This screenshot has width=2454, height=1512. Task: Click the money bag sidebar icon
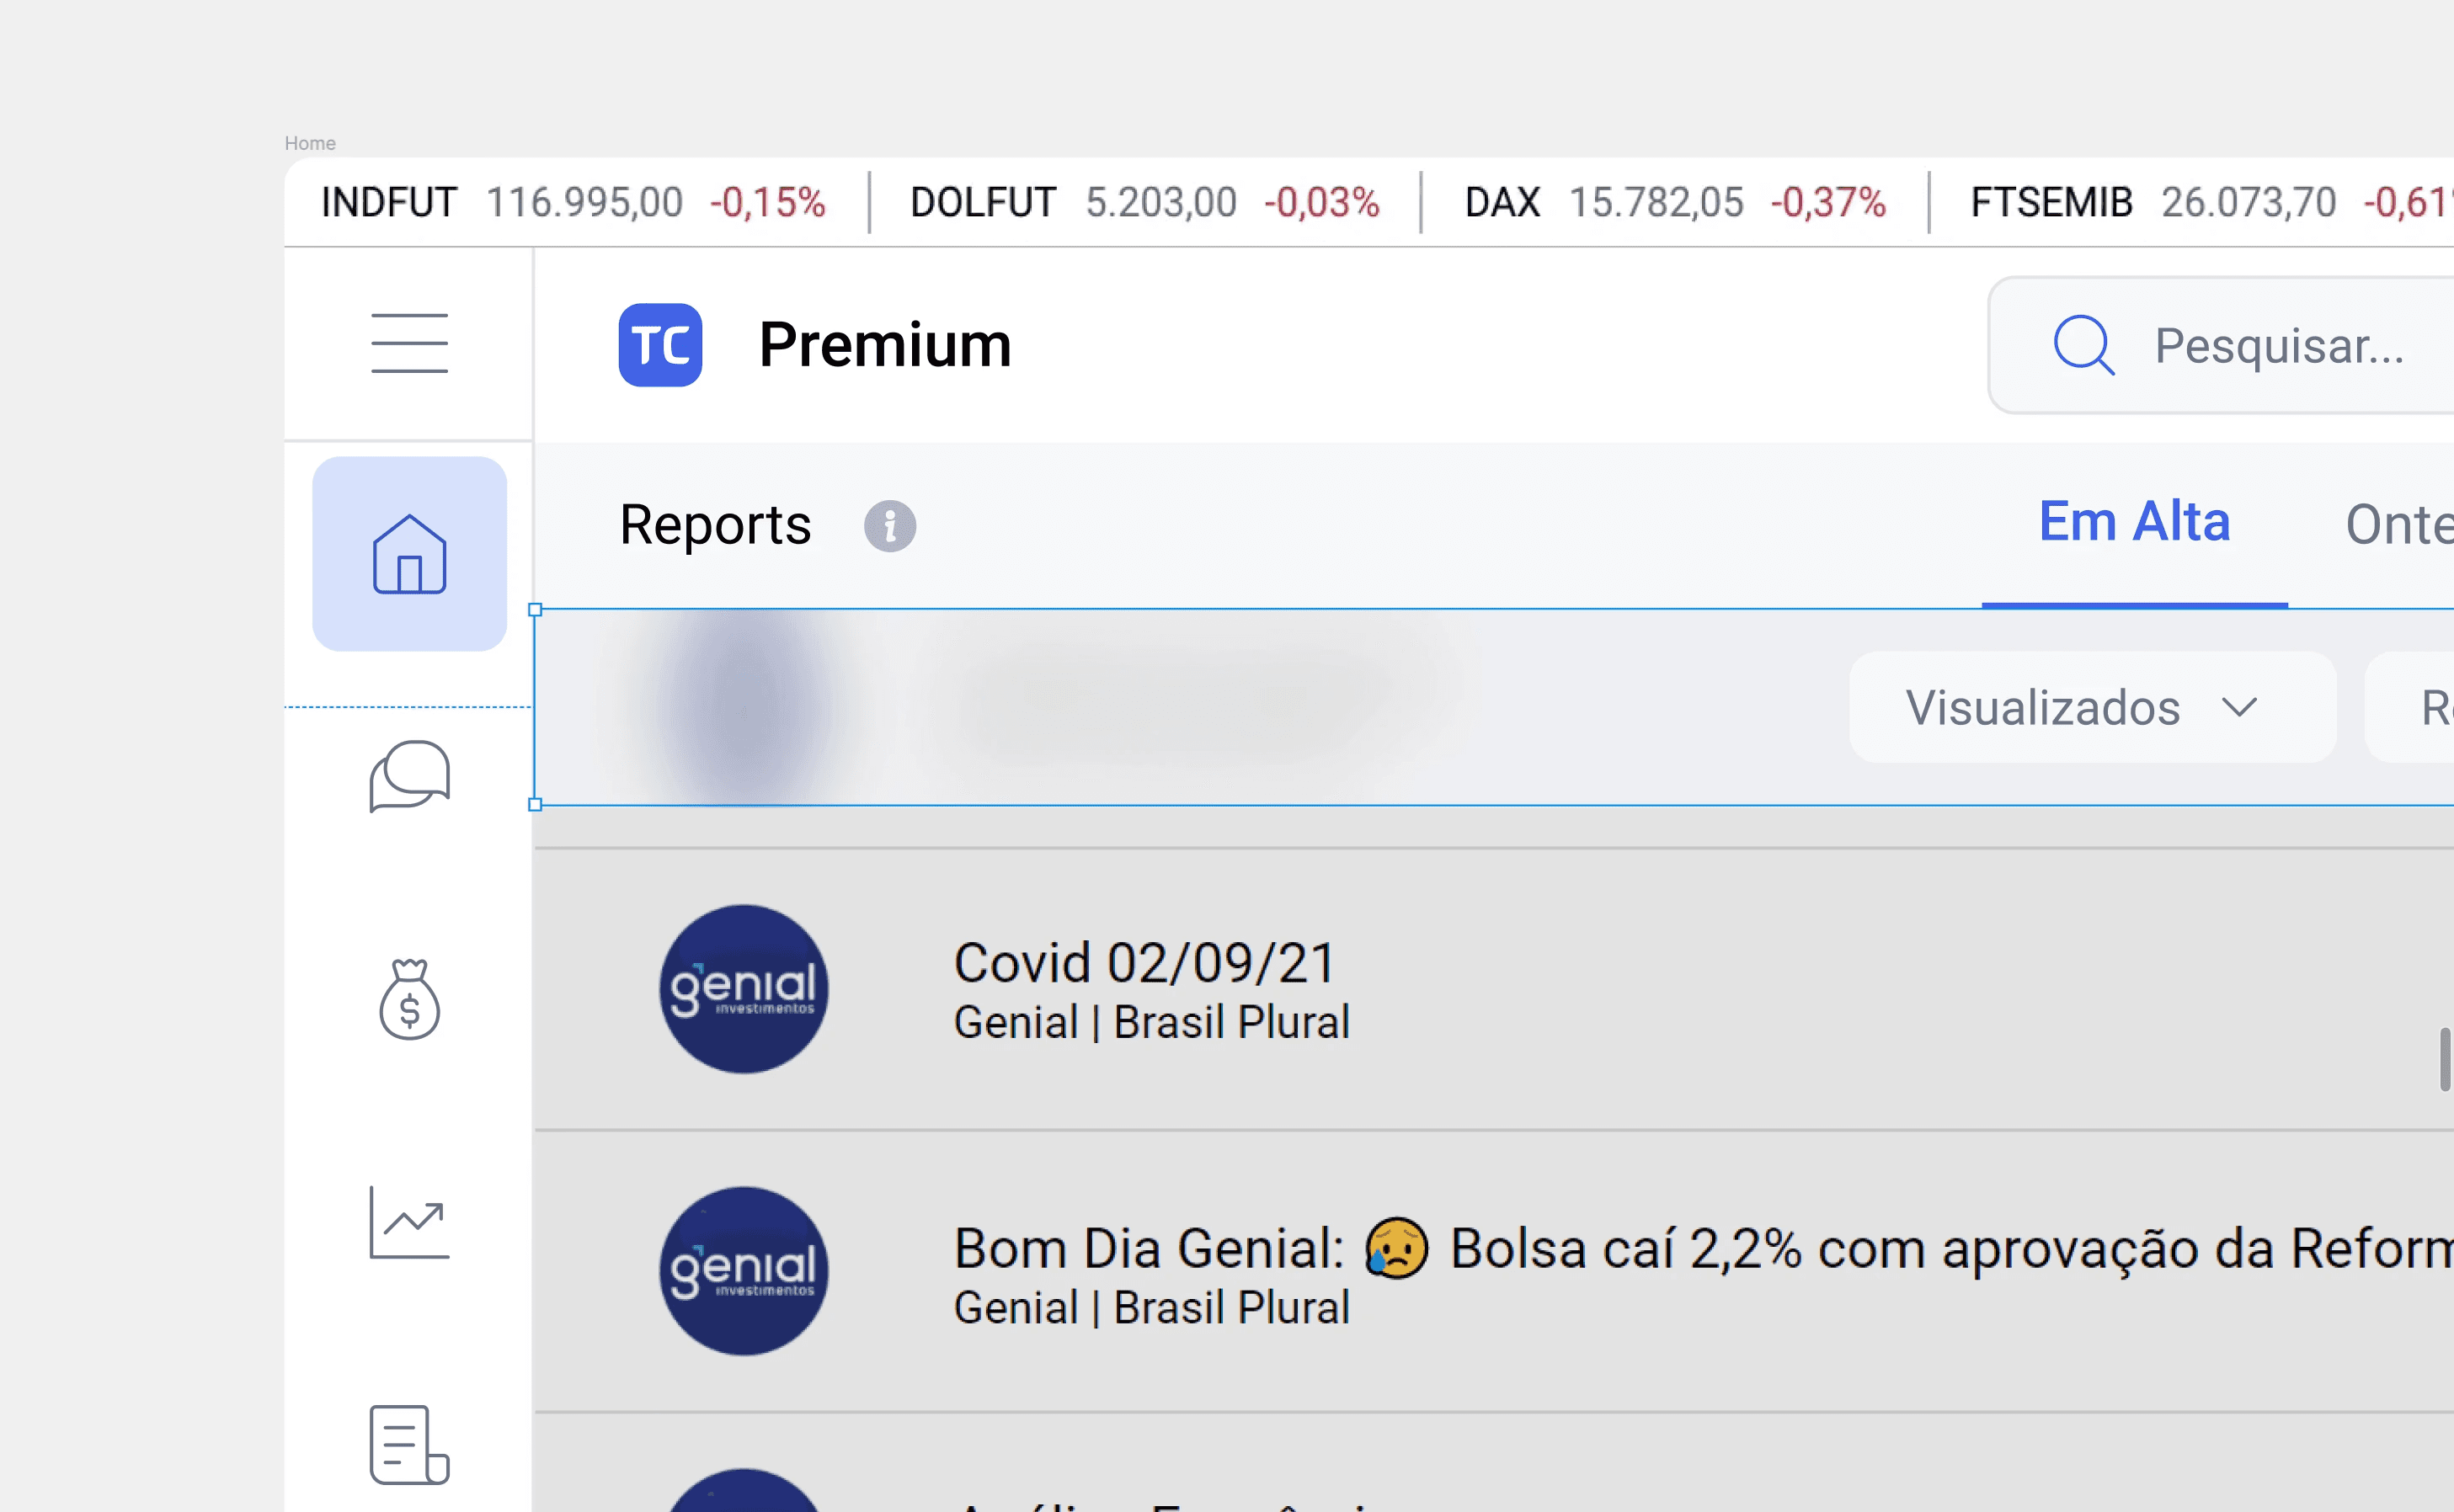[409, 999]
